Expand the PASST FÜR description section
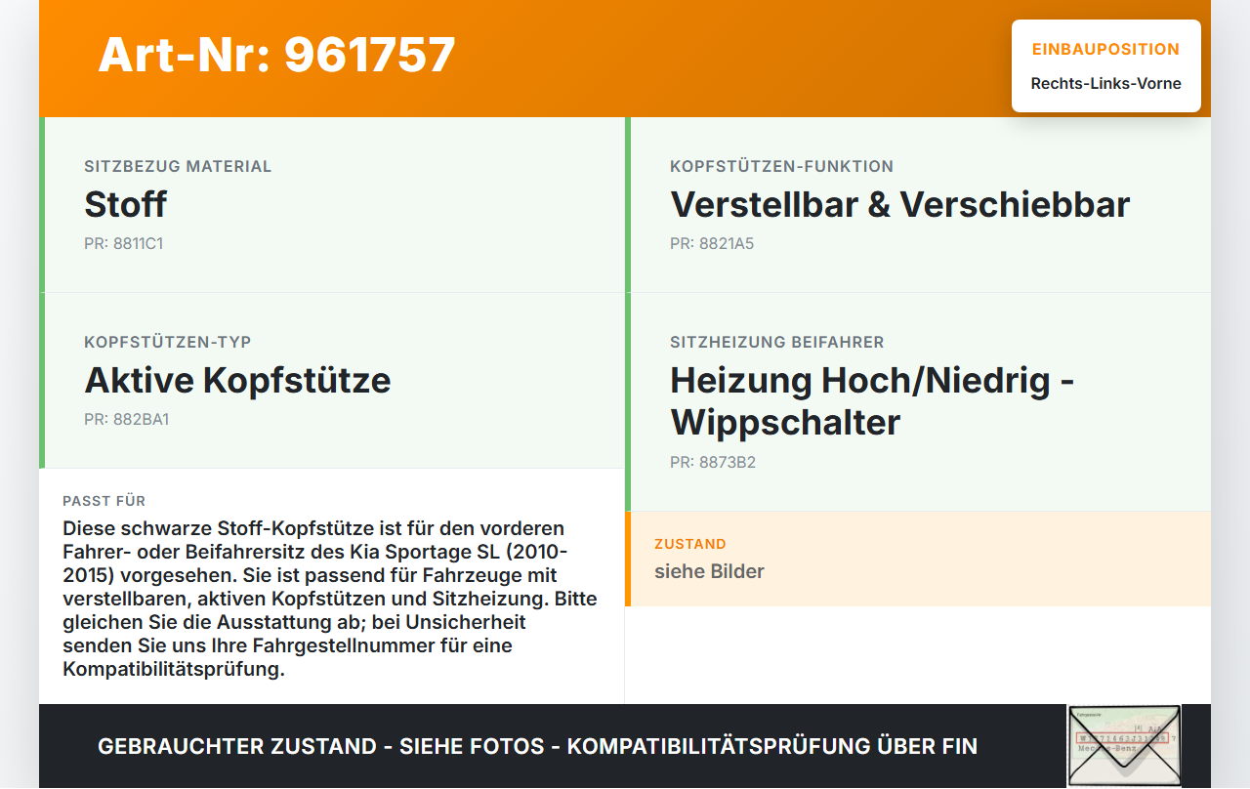This screenshot has height=789, width=1250. point(332,586)
